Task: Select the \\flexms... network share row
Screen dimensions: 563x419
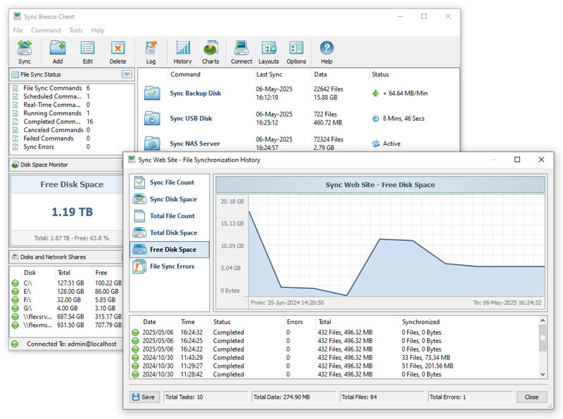Action: pyautogui.click(x=67, y=325)
